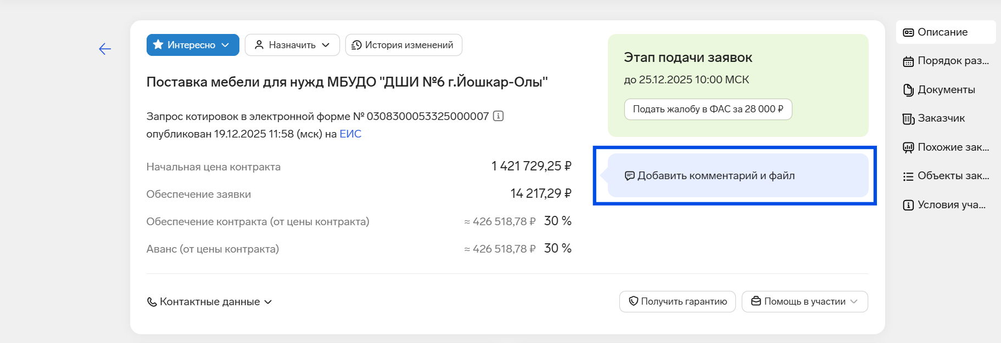Follow the ЕИС link

[x=350, y=134]
